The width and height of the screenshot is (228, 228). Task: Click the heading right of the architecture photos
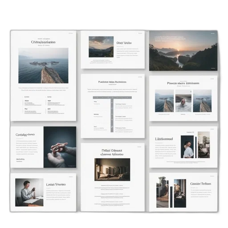(200, 184)
